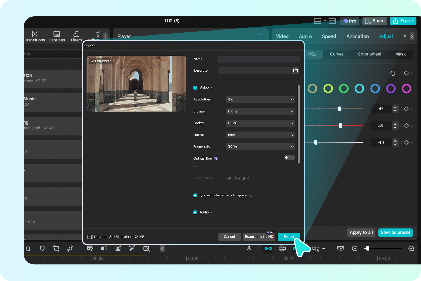Click the Name input field
The width and height of the screenshot is (421, 281).
259,59
